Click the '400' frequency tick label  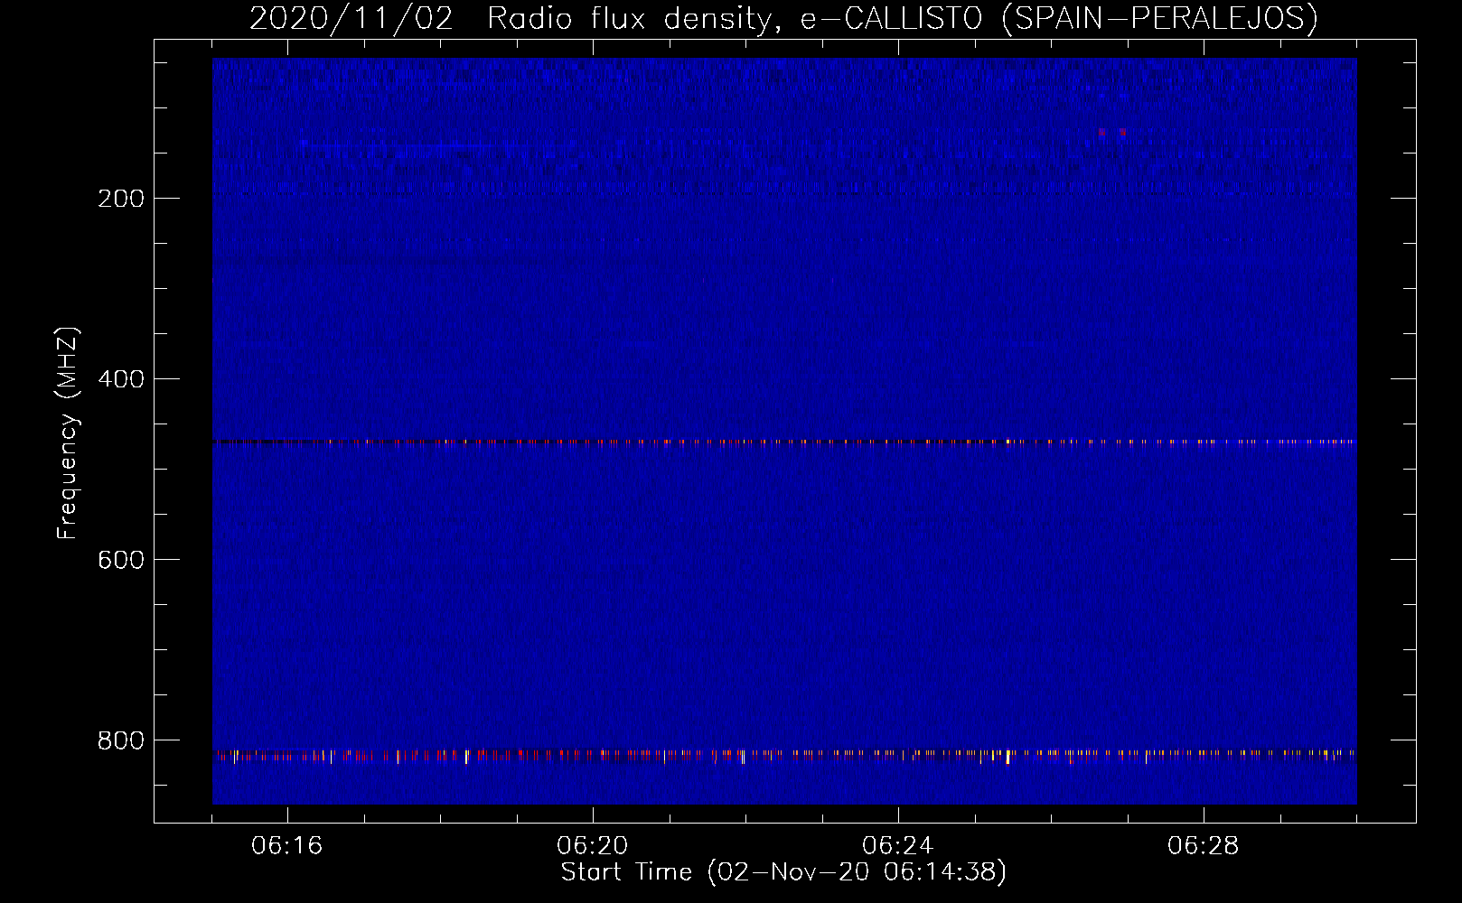pyautogui.click(x=121, y=379)
